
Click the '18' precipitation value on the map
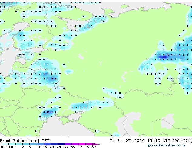[48, 112]
